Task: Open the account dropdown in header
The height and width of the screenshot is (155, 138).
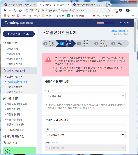Action: (x=106, y=23)
